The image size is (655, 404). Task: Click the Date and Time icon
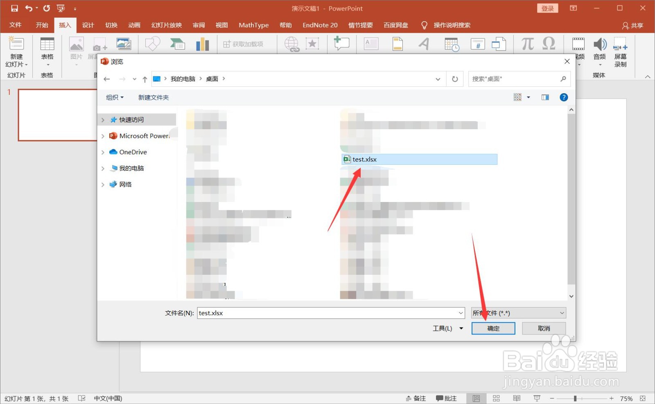[452, 44]
